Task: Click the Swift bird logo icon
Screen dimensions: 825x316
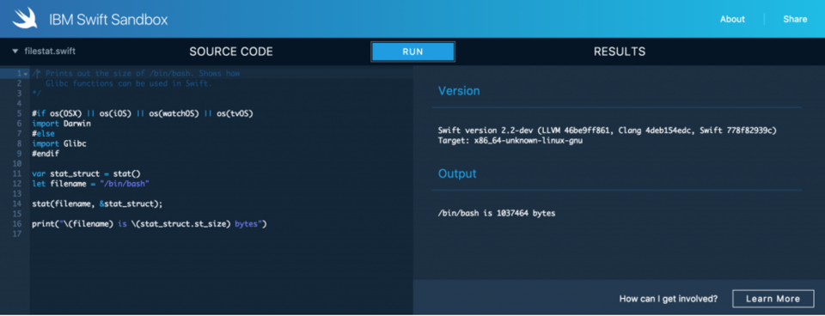Action: coord(26,18)
